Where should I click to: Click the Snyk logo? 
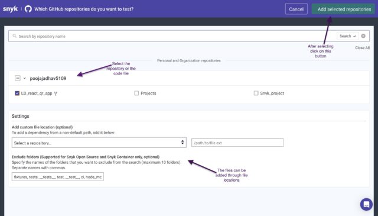pyautogui.click(x=11, y=9)
